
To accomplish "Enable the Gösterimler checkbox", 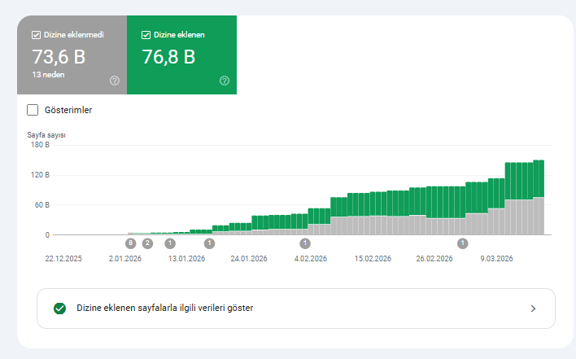I will (33, 110).
